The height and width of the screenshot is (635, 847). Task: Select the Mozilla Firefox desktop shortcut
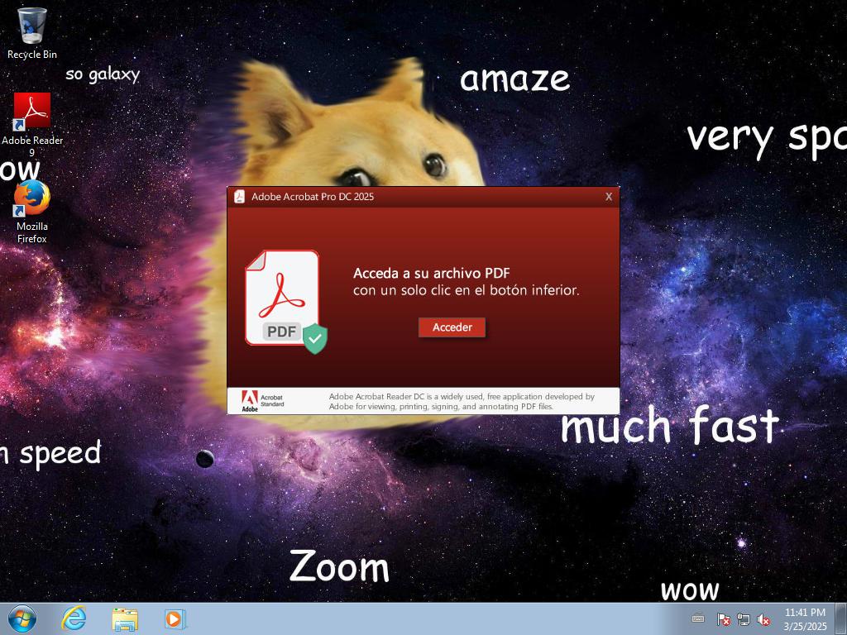(x=32, y=212)
